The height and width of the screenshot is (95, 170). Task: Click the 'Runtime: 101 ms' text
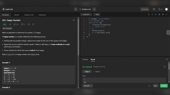point(99,67)
